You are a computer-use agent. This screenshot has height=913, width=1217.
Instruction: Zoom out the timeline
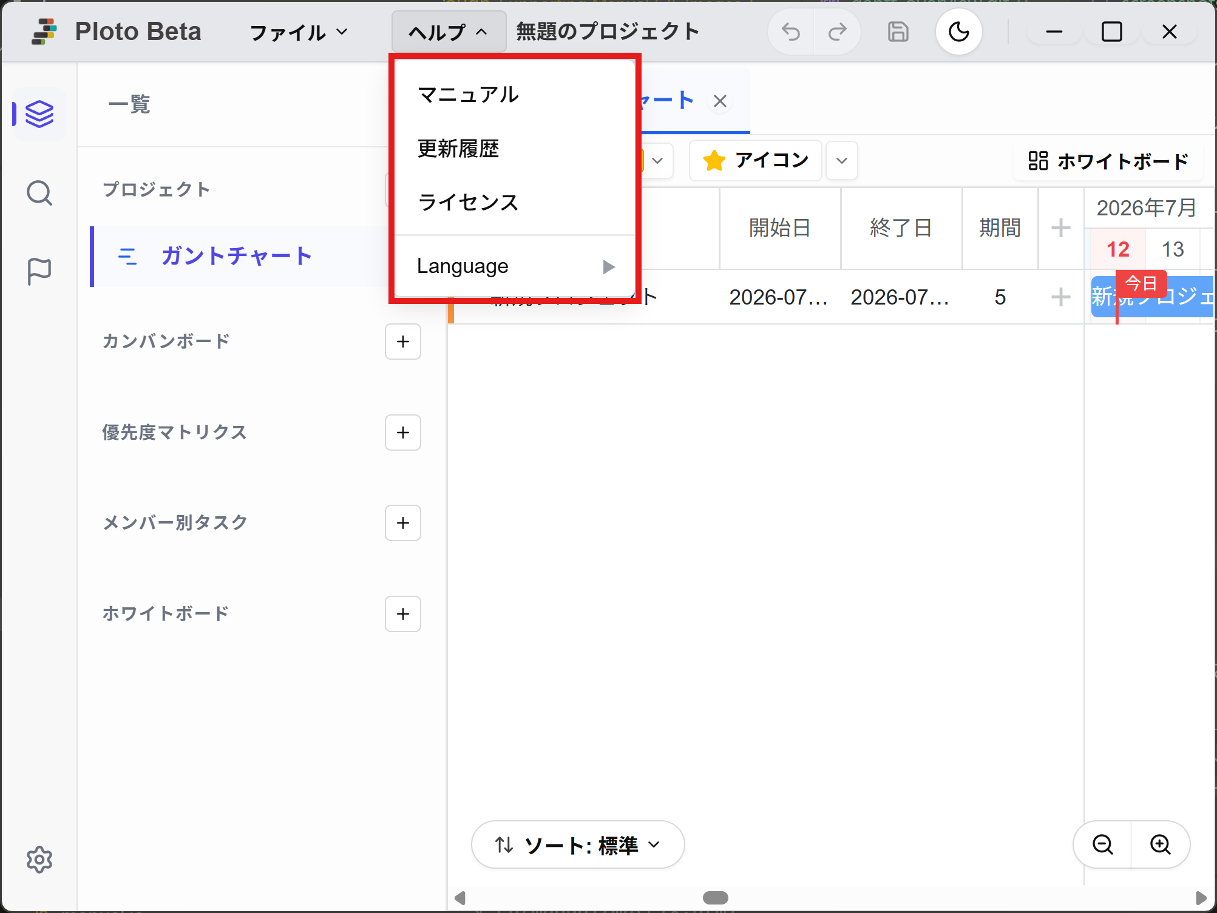click(x=1102, y=844)
